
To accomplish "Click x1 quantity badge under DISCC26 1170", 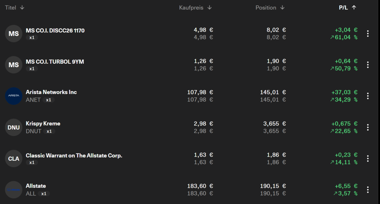I will pos(32,38).
